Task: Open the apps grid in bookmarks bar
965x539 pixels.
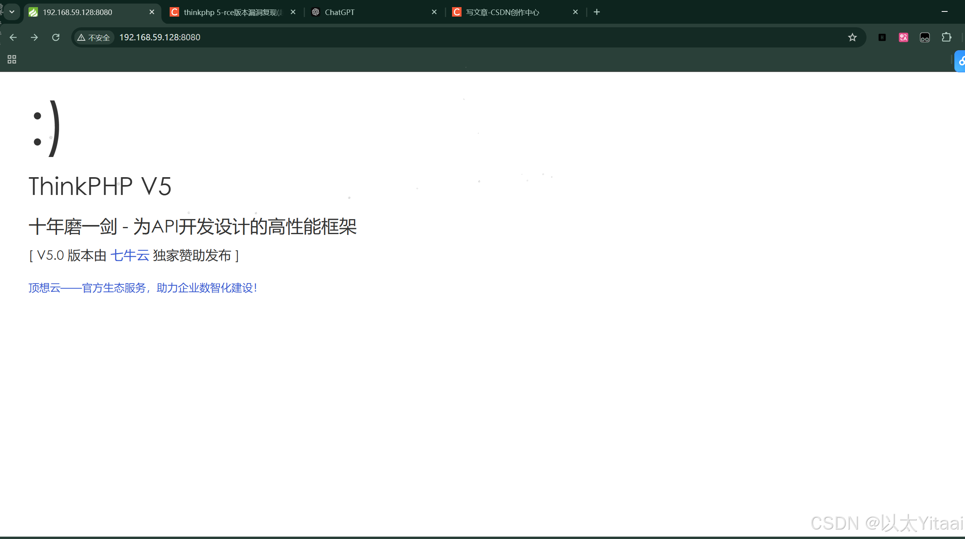Action: [12, 59]
